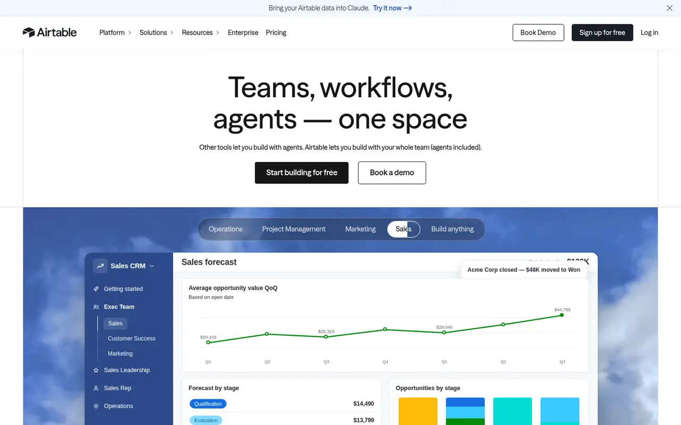The height and width of the screenshot is (425, 681).
Task: Follow the Try it now link
Action: tap(393, 8)
